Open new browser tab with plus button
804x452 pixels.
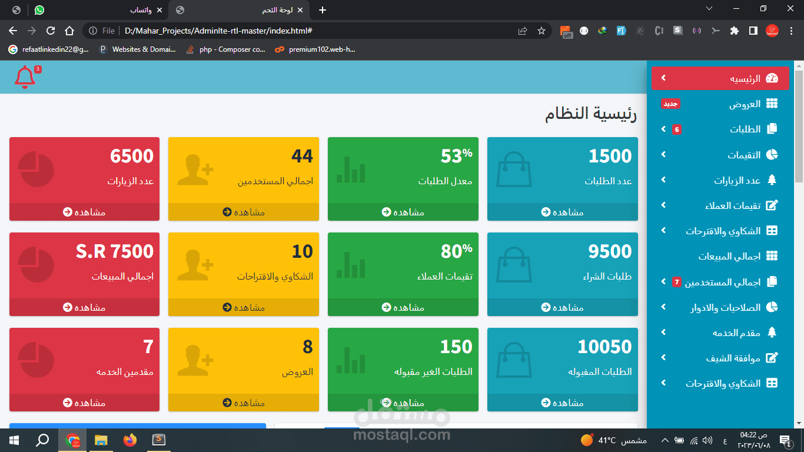tap(322, 10)
